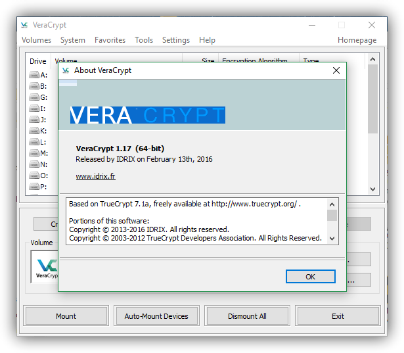Choose drive J: icon in drive list
Screen dimensions: 404x353
[34, 120]
